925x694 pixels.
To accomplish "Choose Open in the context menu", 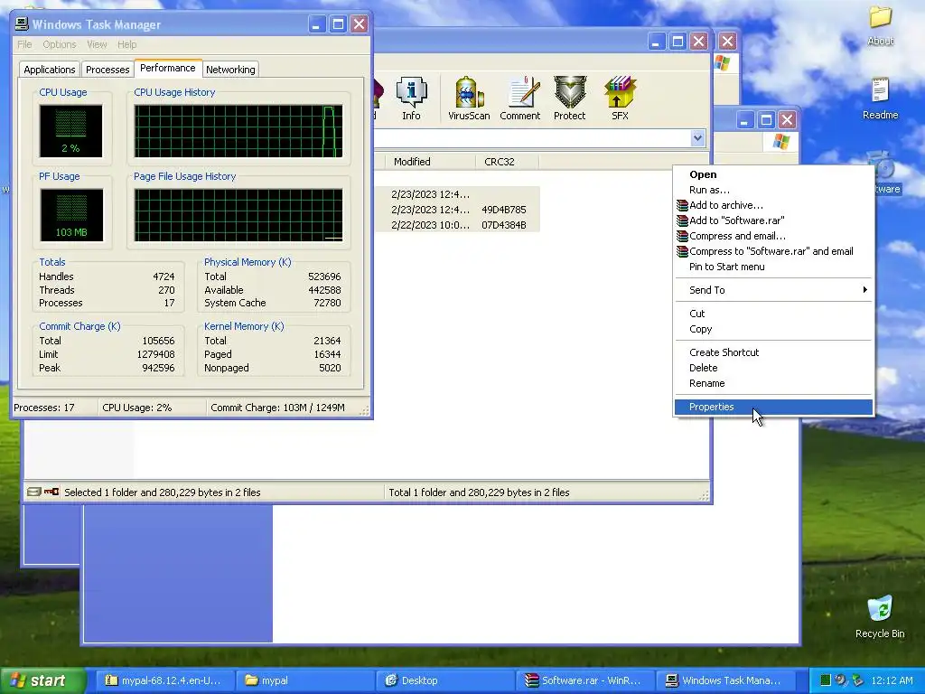I will [x=773, y=174].
